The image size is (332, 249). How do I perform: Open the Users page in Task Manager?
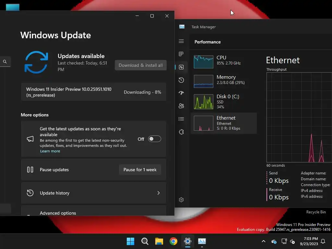coord(181,106)
